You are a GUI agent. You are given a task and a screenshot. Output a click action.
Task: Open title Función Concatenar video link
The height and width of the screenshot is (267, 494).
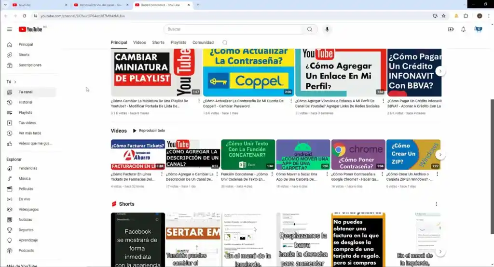(x=244, y=177)
